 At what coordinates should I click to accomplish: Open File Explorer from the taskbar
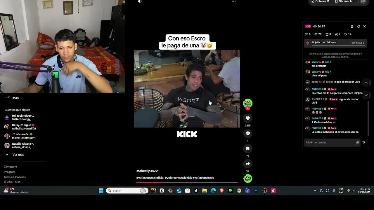click(205, 191)
